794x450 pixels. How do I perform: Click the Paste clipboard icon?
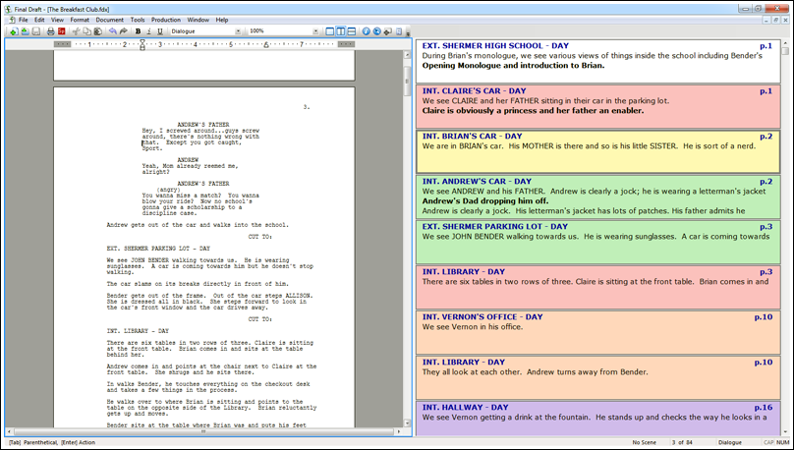tap(97, 31)
